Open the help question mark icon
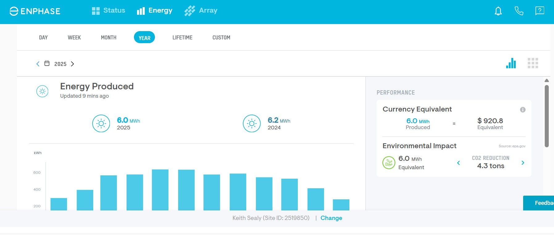554x236 pixels. (x=539, y=11)
